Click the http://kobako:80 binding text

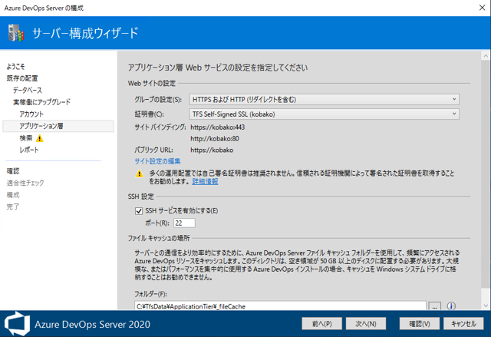point(215,138)
